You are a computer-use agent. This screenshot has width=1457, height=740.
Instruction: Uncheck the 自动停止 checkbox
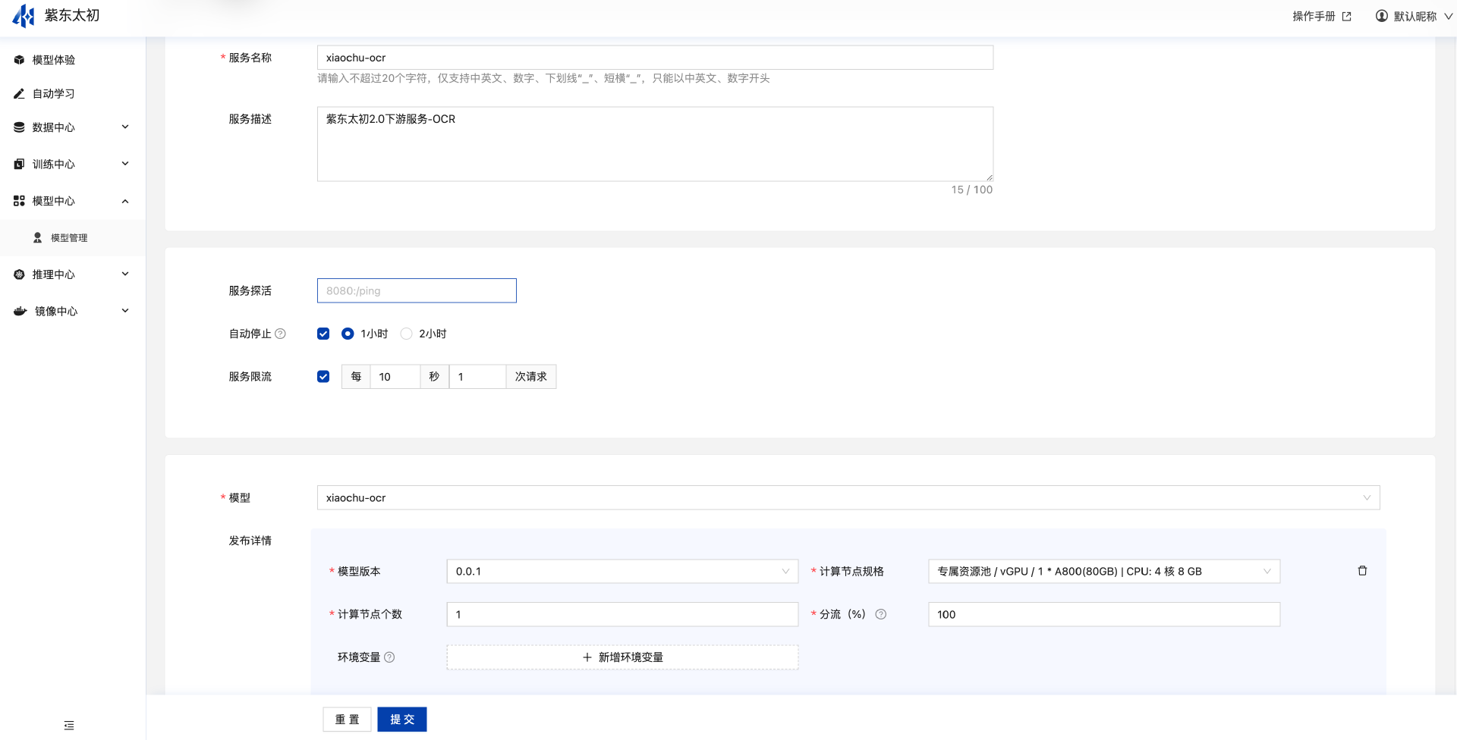pos(323,334)
